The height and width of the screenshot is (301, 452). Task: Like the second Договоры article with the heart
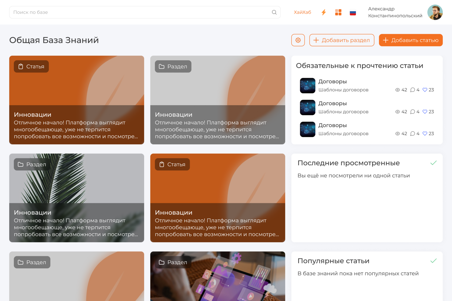pyautogui.click(x=425, y=112)
